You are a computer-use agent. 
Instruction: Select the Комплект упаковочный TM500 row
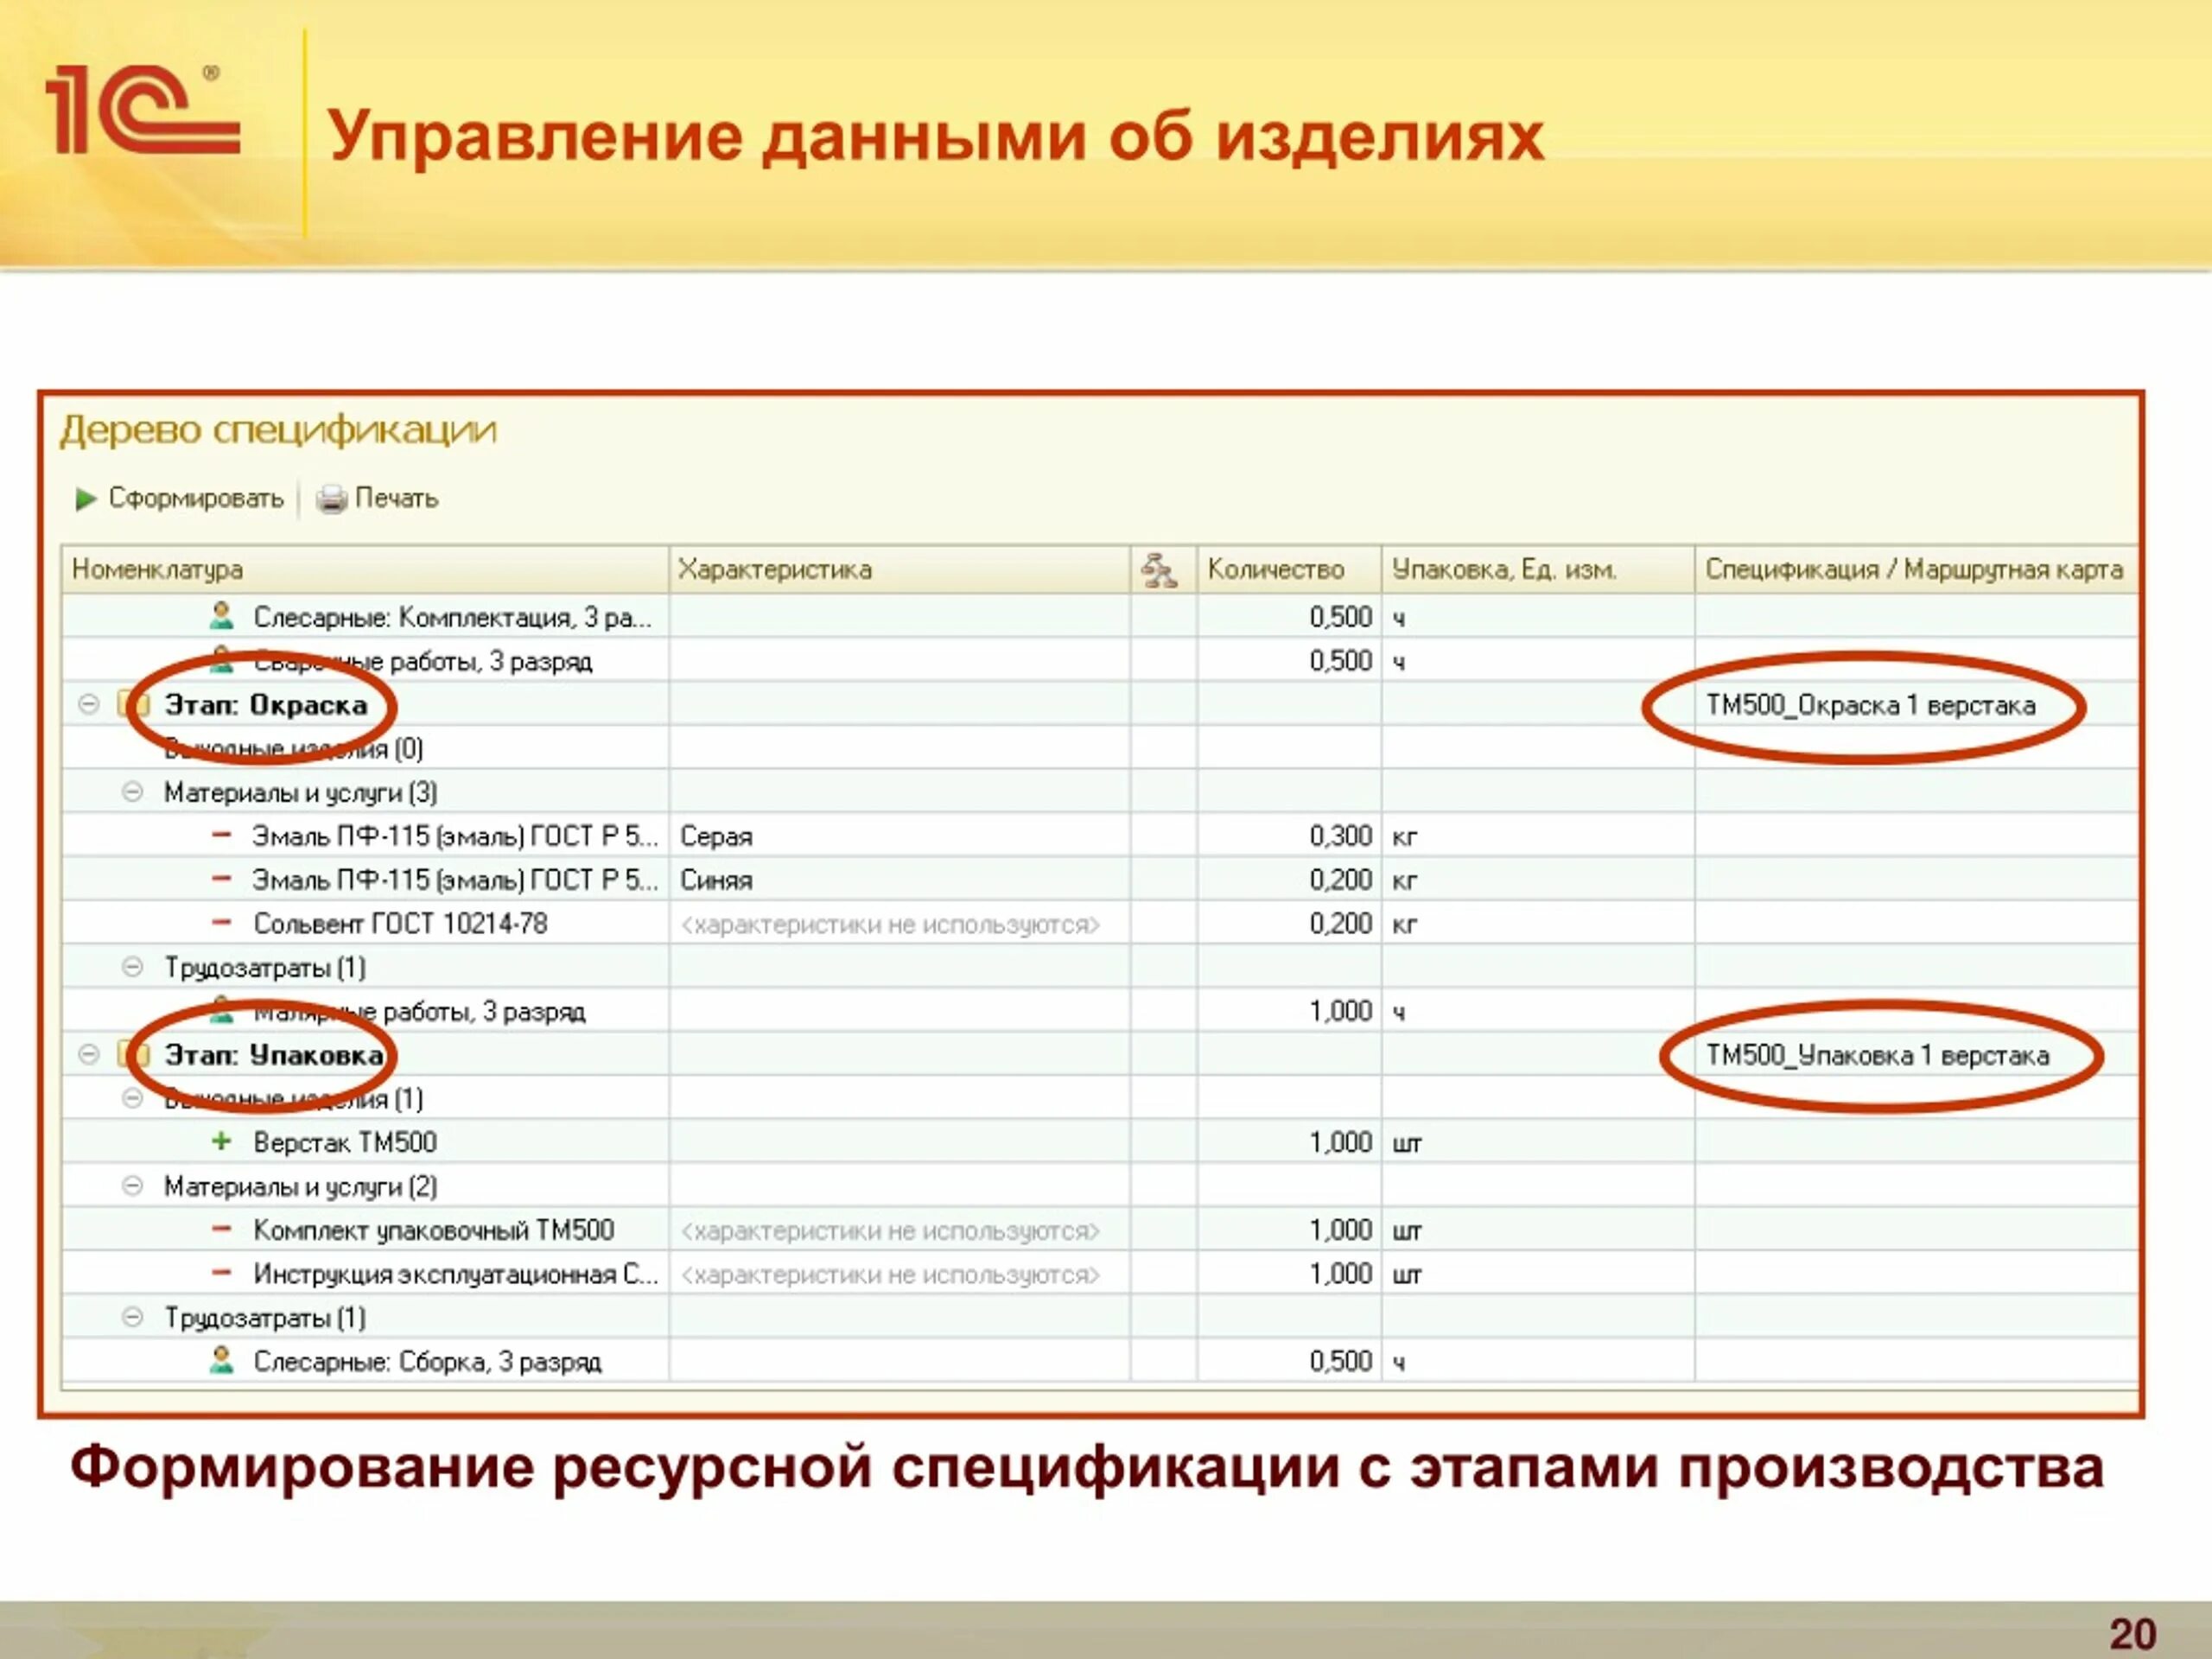1100,1230
